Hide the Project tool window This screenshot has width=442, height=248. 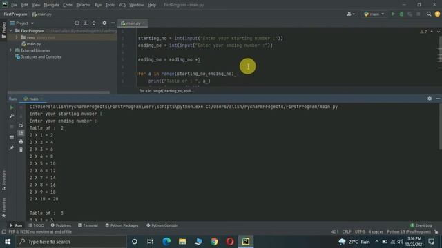click(113, 23)
